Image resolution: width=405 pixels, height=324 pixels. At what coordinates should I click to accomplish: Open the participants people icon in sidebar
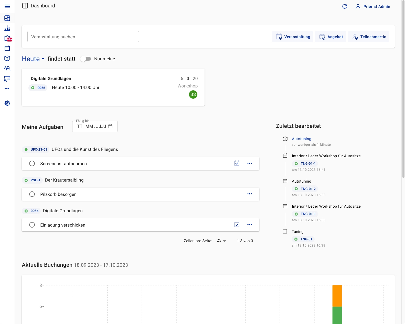7,68
